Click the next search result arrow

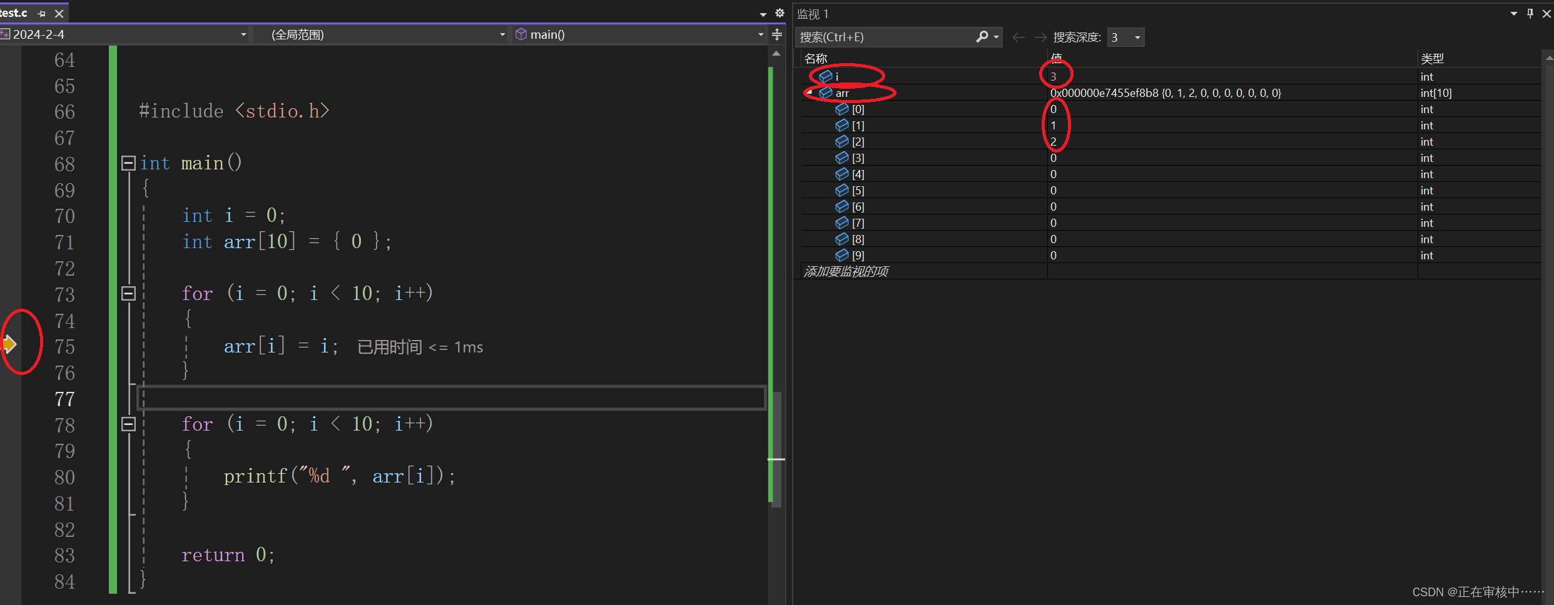click(1040, 37)
